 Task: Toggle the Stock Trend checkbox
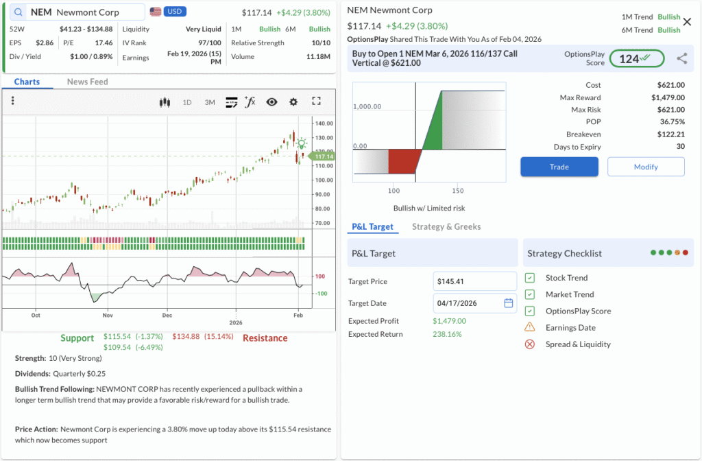click(x=530, y=278)
